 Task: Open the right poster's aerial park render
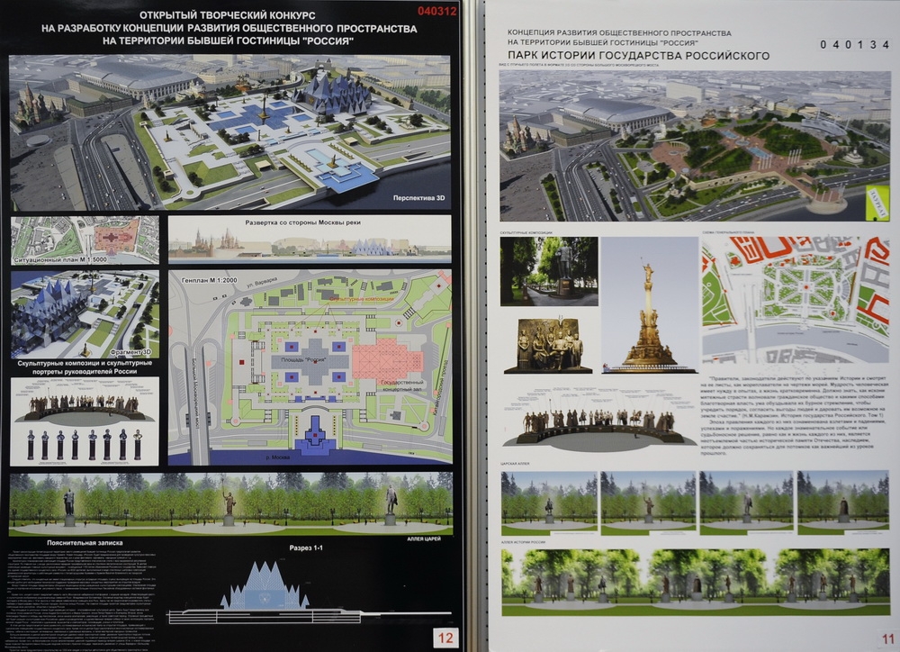[x=695, y=146]
